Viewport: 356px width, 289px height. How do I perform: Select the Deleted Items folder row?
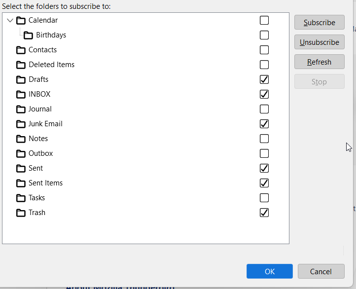tap(51, 65)
